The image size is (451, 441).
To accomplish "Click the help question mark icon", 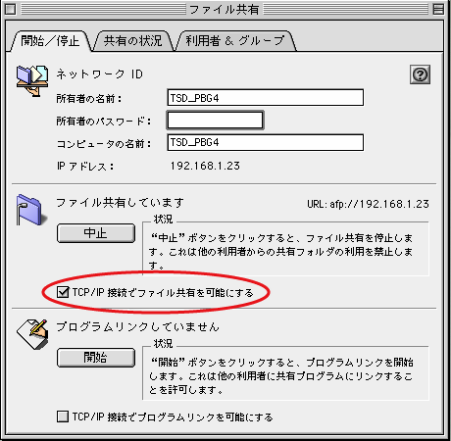I will point(420,74).
